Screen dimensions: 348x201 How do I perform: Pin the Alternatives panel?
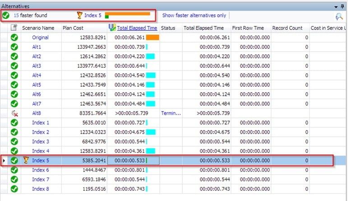point(343,6)
